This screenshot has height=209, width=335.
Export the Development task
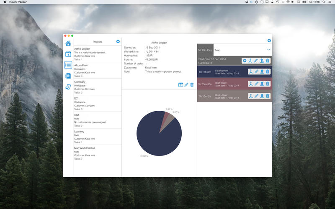262,71
